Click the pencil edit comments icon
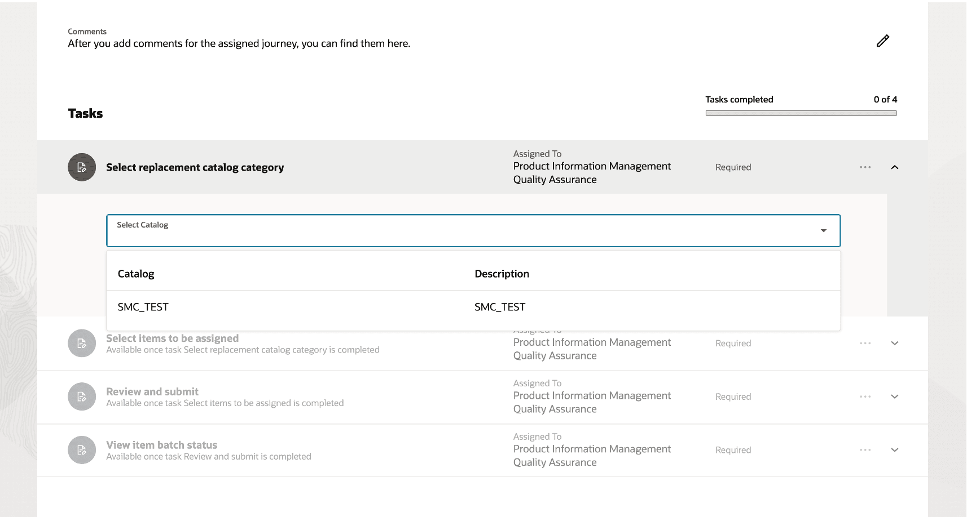The image size is (967, 517). click(883, 41)
